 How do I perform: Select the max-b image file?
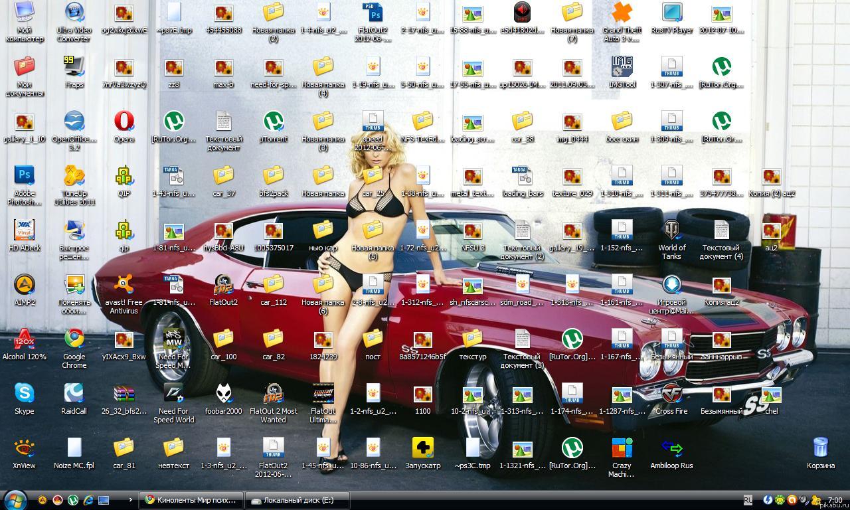click(x=224, y=72)
